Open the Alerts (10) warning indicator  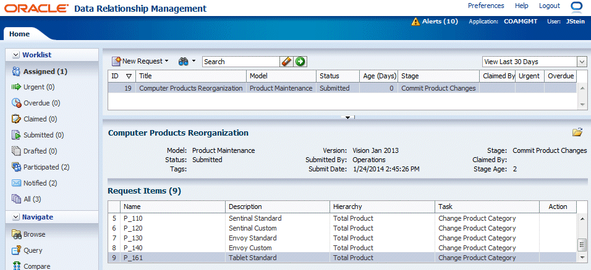tap(435, 22)
